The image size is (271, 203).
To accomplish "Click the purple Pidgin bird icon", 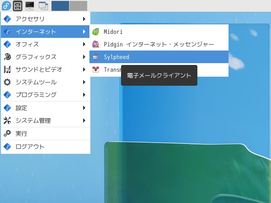I will click(x=96, y=44).
